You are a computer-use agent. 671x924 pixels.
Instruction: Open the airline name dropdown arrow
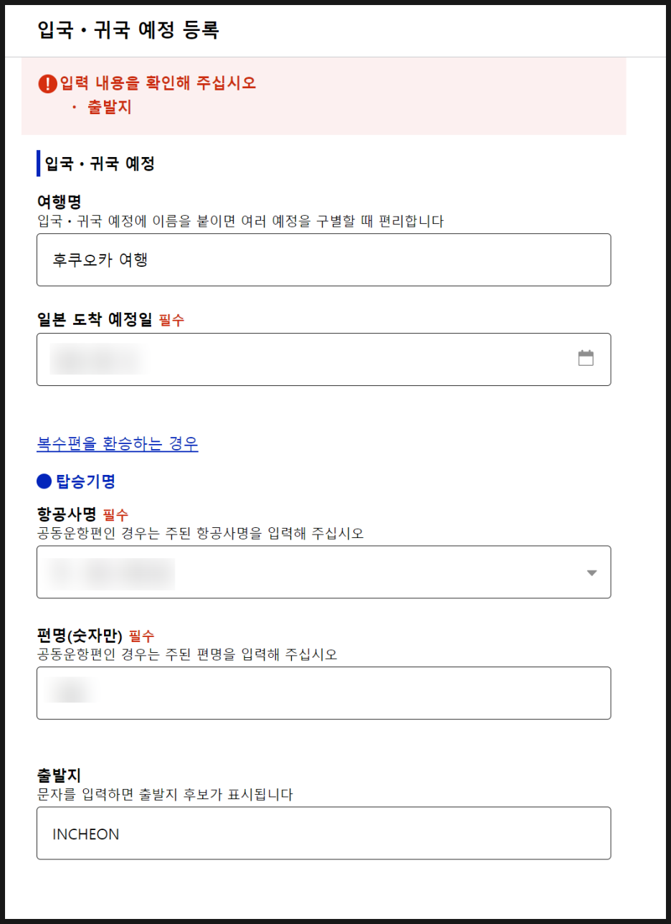pos(591,572)
